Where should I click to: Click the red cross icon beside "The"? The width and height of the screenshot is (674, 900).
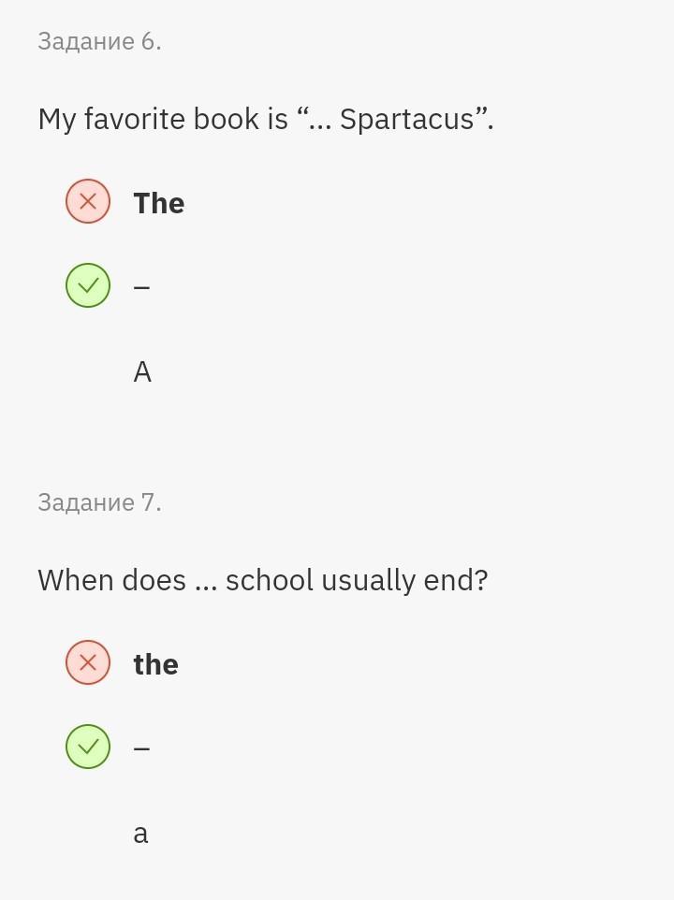88,201
